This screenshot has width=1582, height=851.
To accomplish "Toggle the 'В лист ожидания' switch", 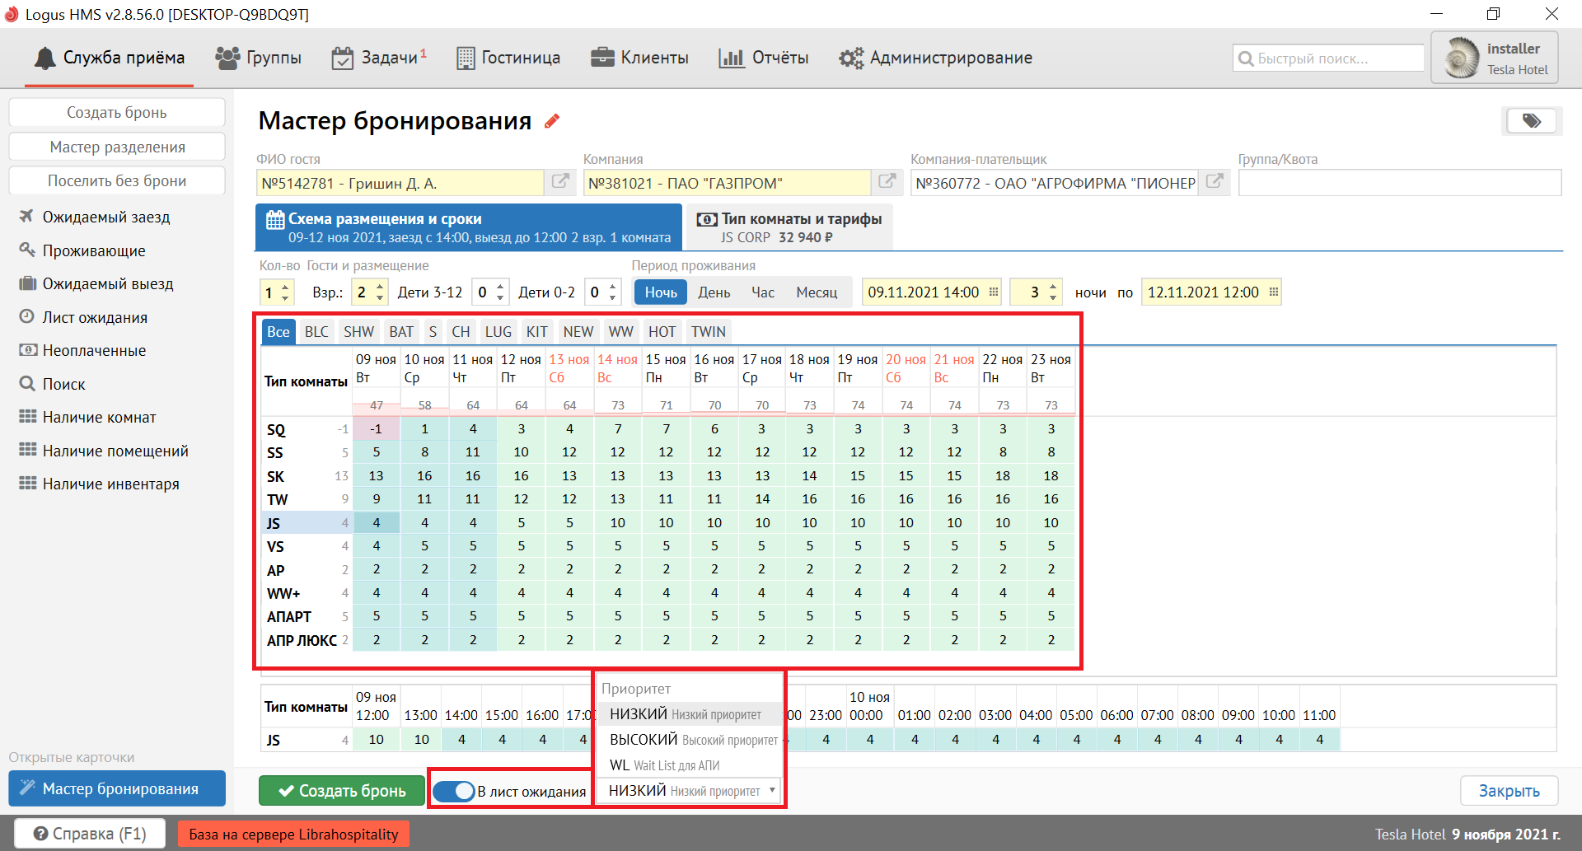I will (x=453, y=791).
